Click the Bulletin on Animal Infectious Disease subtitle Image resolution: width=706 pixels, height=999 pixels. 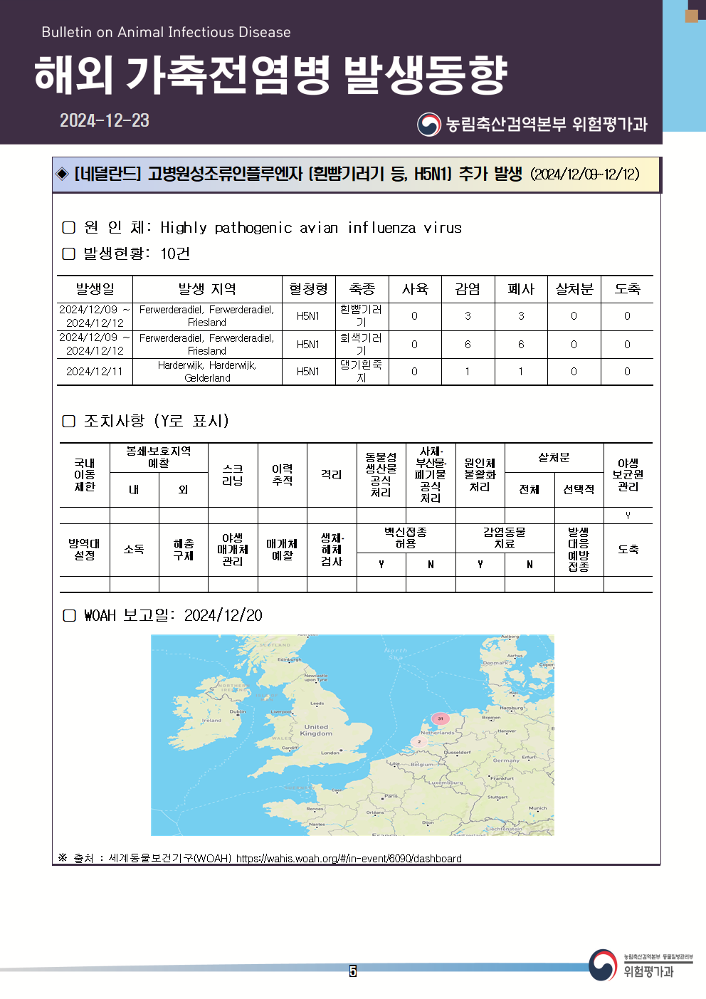pos(166,32)
